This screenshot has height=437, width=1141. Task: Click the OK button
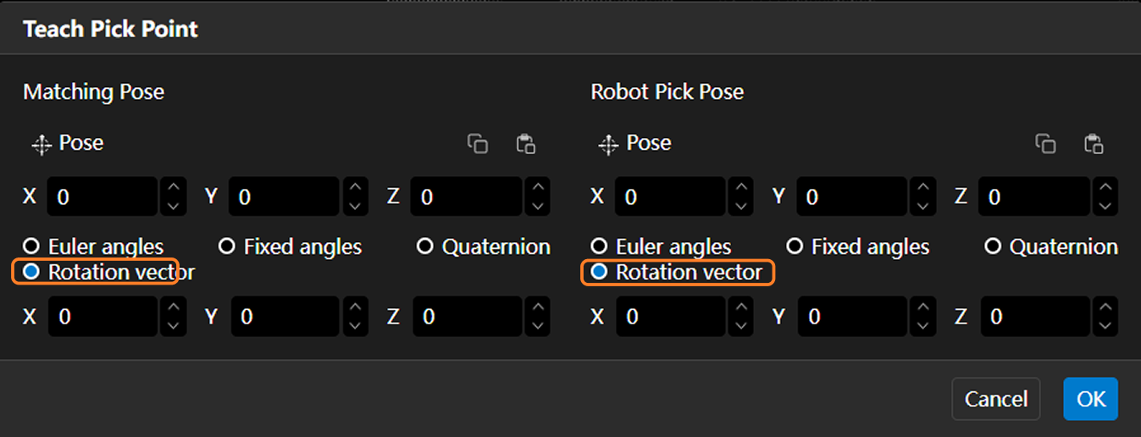click(1090, 399)
